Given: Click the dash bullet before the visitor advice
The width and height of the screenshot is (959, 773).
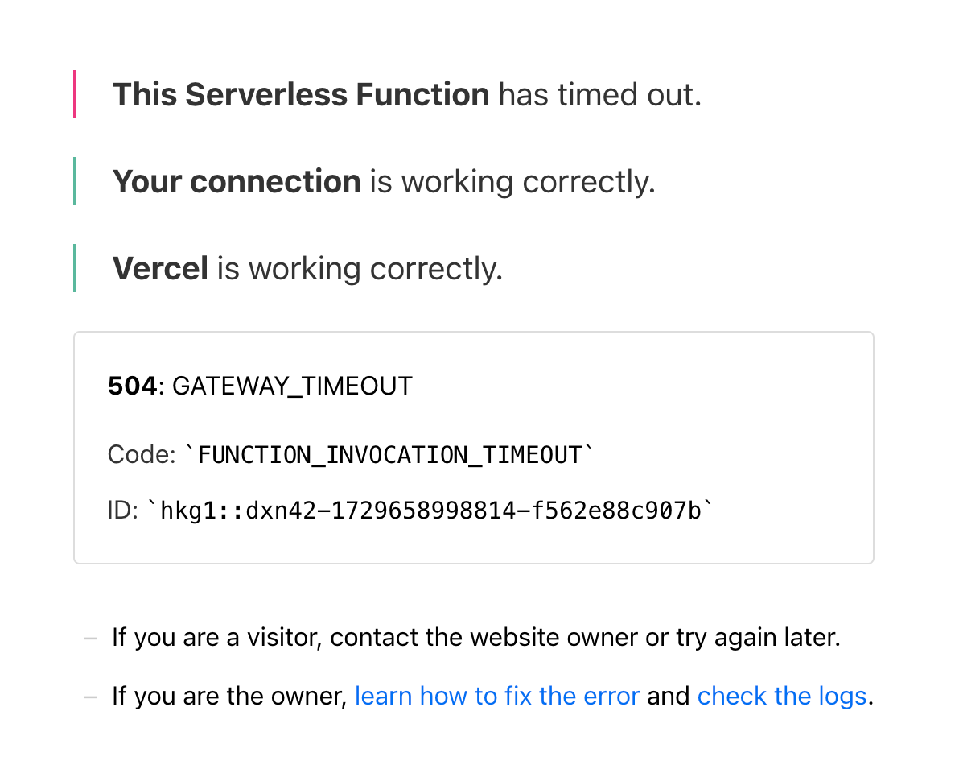Looking at the screenshot, I should tap(91, 639).
